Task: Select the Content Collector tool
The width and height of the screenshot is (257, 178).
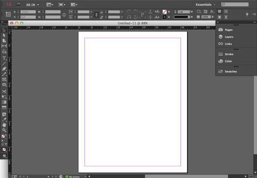Action: tap(4, 51)
